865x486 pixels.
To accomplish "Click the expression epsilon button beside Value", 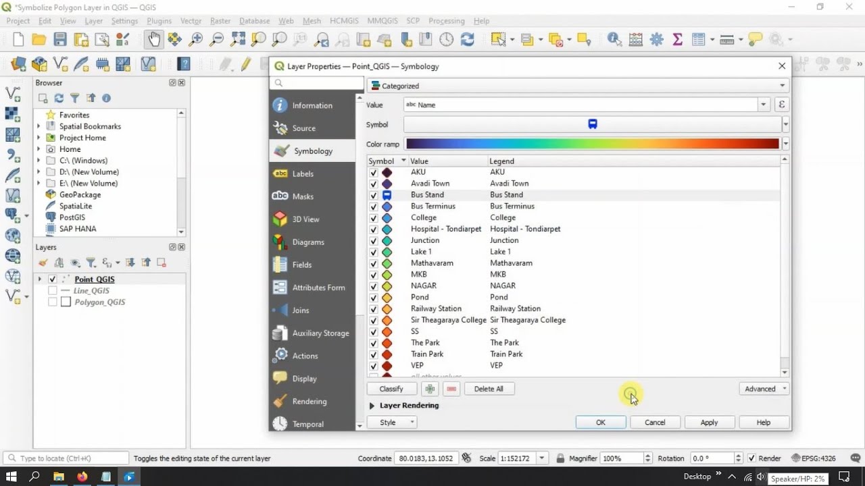I will pyautogui.click(x=782, y=105).
